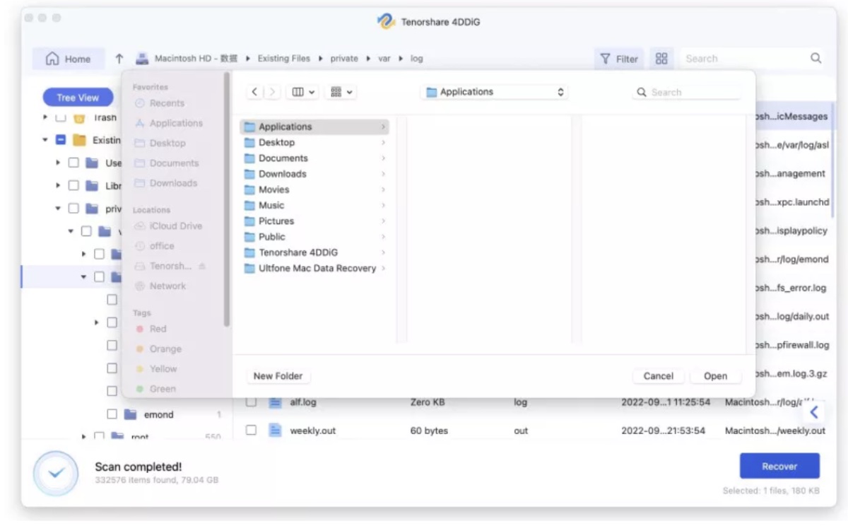848x526 pixels.
Task: Open Recents in dialog sidebar
Action: click(x=159, y=103)
